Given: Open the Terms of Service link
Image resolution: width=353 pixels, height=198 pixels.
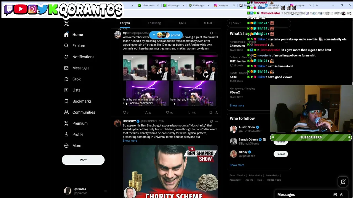Looking at the screenshot, I should point(237,175).
